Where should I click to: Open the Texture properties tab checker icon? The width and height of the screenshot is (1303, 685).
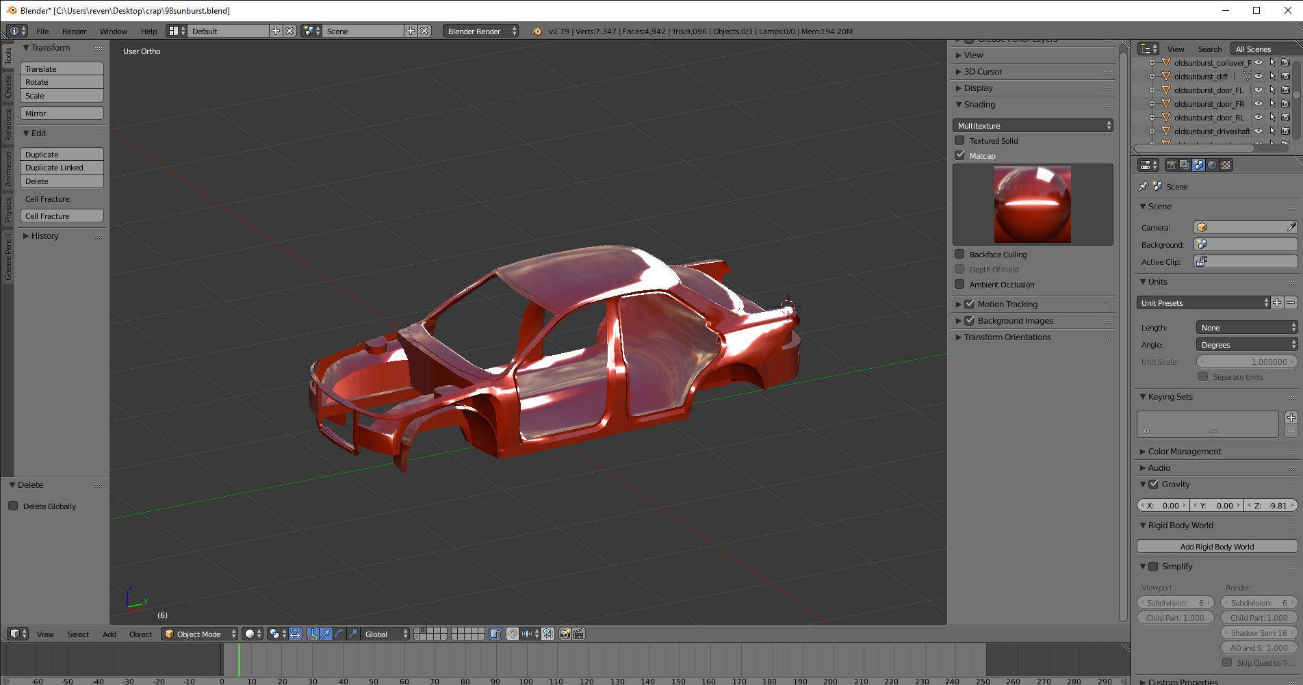click(x=1226, y=165)
